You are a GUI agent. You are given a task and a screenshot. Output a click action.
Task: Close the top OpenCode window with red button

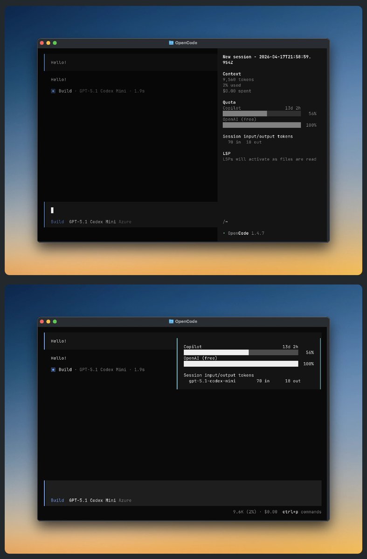pyautogui.click(x=42, y=43)
